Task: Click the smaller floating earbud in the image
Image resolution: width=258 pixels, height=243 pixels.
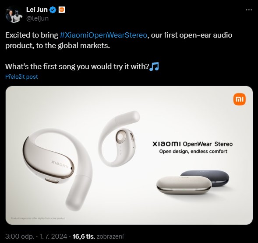Action: pyautogui.click(x=119, y=139)
